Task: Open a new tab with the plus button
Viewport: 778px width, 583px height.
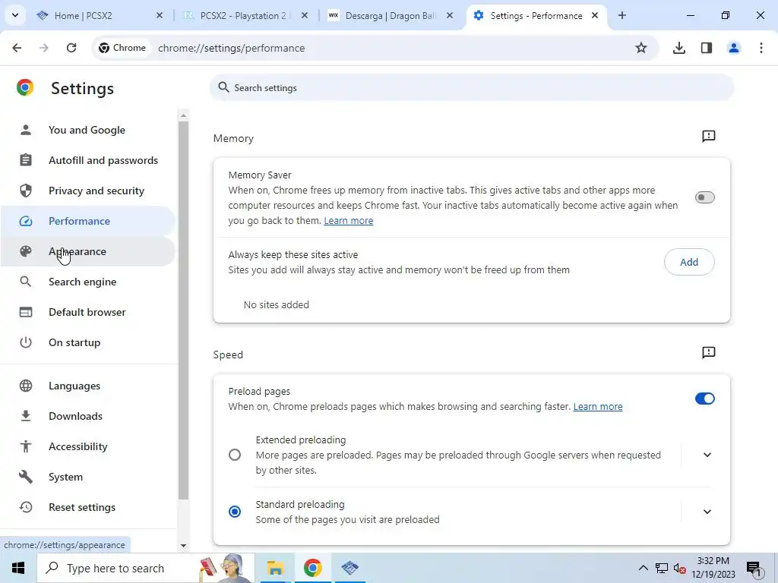Action: pyautogui.click(x=622, y=15)
